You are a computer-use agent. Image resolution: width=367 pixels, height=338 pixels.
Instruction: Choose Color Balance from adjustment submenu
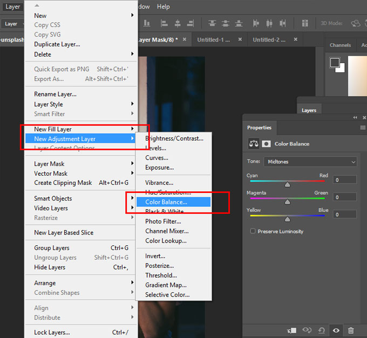pos(166,202)
